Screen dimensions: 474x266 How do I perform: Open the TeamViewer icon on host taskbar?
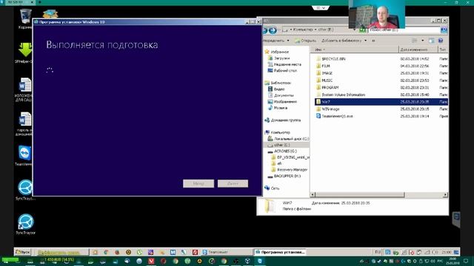click(x=260, y=261)
